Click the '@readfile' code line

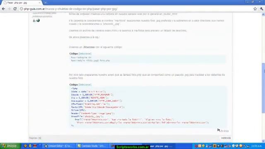(87, 116)
